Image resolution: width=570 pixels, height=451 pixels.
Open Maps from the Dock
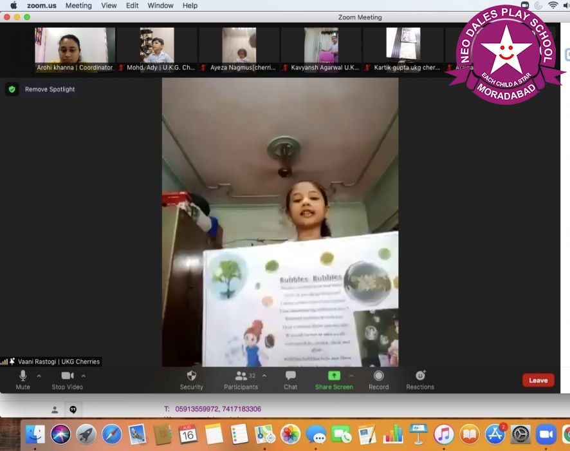[x=265, y=434]
